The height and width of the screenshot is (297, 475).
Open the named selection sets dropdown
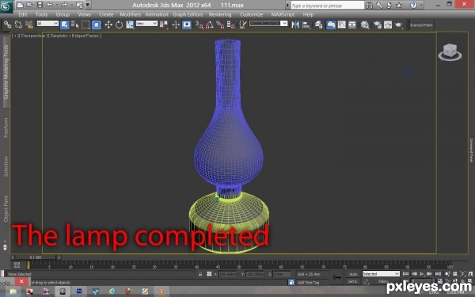tap(268, 23)
